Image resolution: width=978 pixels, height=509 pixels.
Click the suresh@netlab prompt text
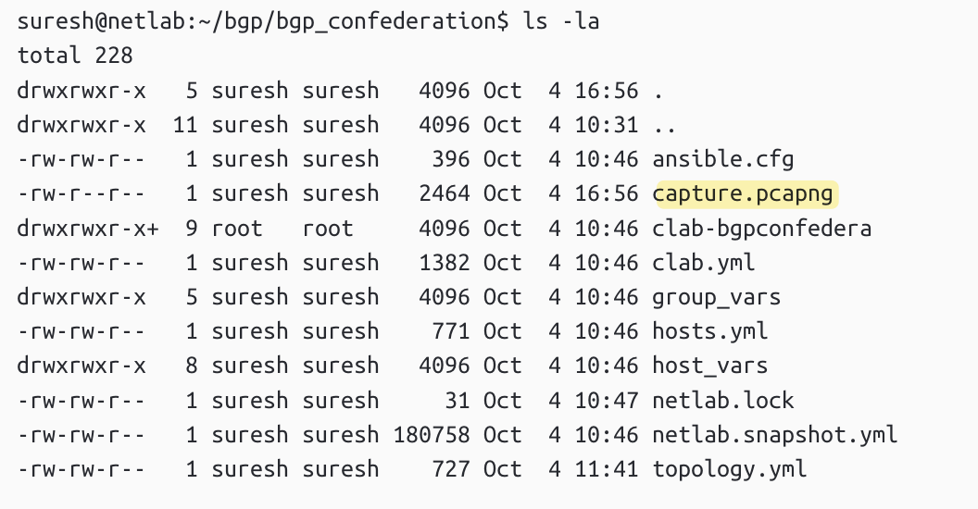click(107, 21)
